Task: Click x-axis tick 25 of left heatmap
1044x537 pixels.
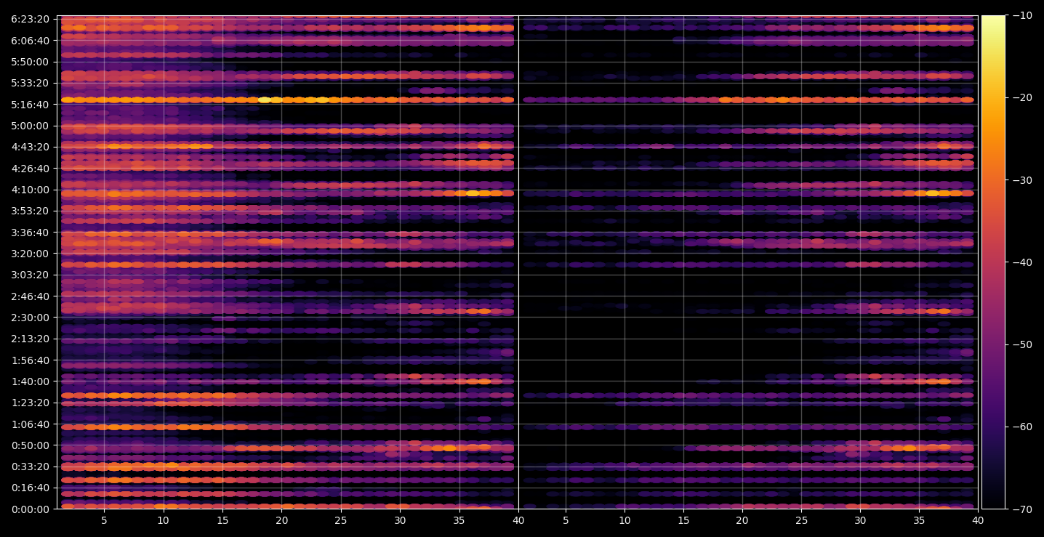Action: [341, 520]
